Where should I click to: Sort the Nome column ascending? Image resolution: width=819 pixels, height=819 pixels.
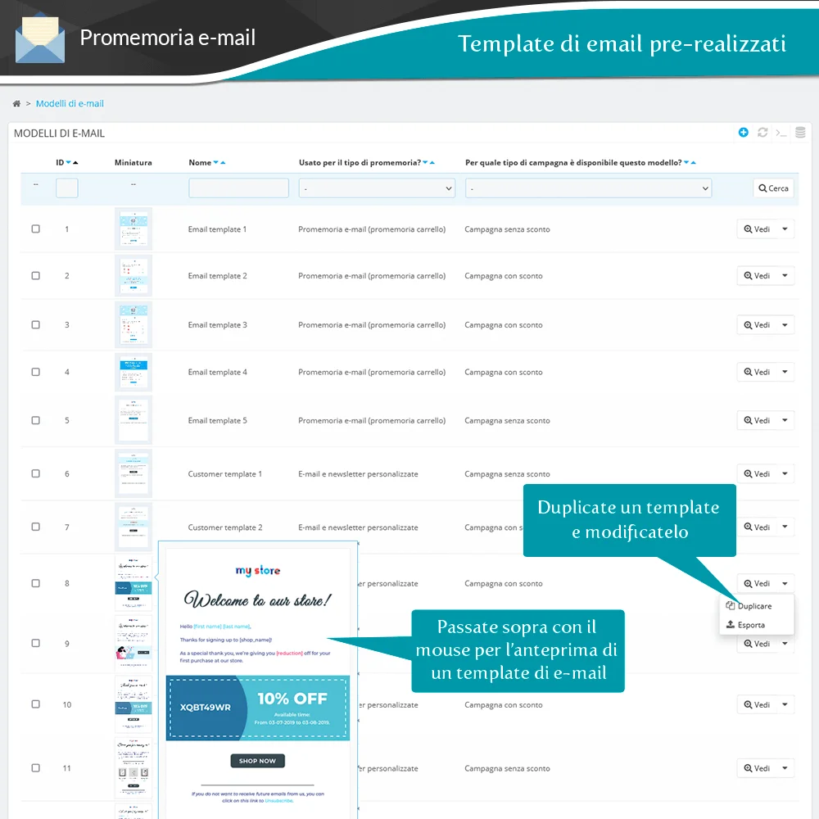click(223, 162)
